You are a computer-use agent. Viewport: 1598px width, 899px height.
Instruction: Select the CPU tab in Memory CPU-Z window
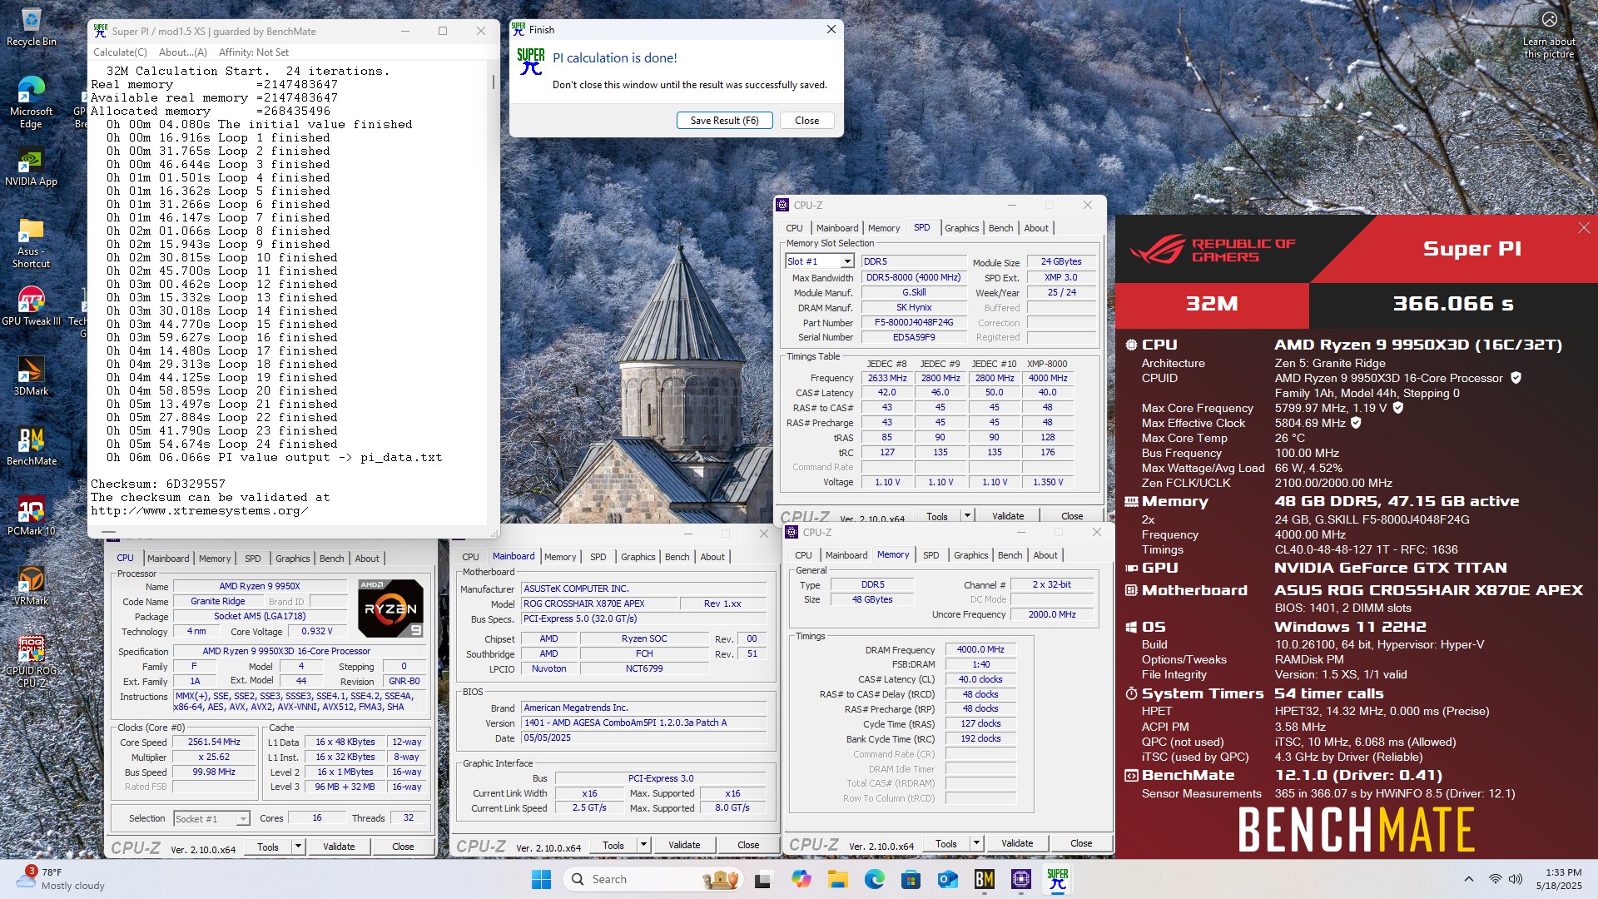[803, 555]
